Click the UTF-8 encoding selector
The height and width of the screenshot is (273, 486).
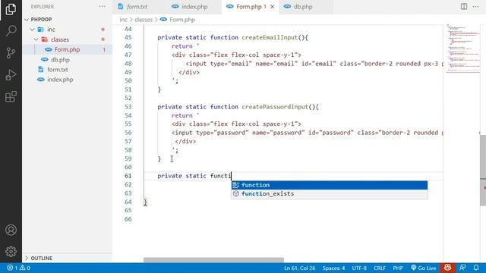359,268
